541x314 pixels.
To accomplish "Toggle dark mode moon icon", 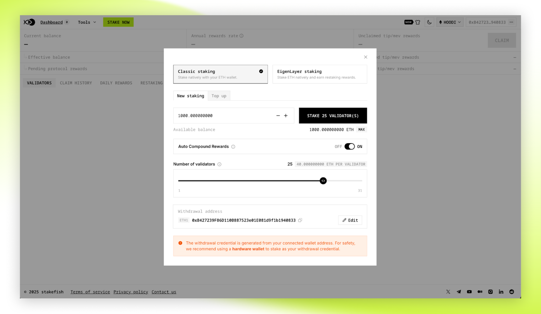I will (x=429, y=22).
